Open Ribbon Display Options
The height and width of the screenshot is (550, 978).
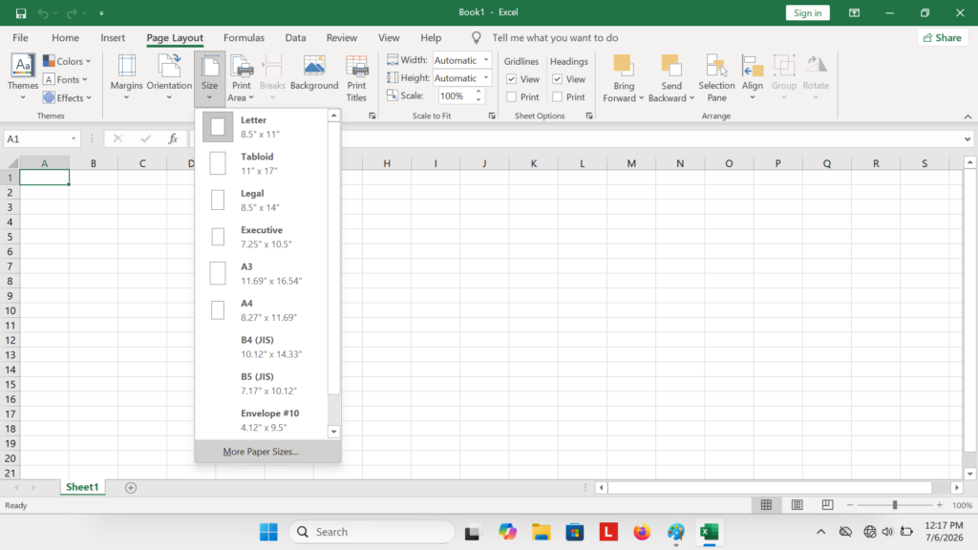854,12
